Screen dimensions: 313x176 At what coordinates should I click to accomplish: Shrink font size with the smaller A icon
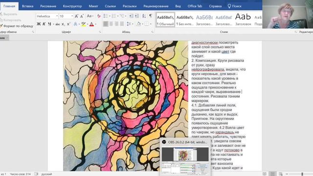click(82, 16)
